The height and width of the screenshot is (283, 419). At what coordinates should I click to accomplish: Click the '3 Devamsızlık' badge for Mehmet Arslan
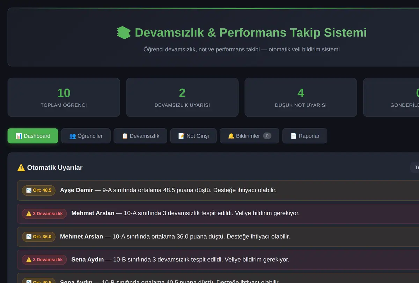(x=44, y=214)
